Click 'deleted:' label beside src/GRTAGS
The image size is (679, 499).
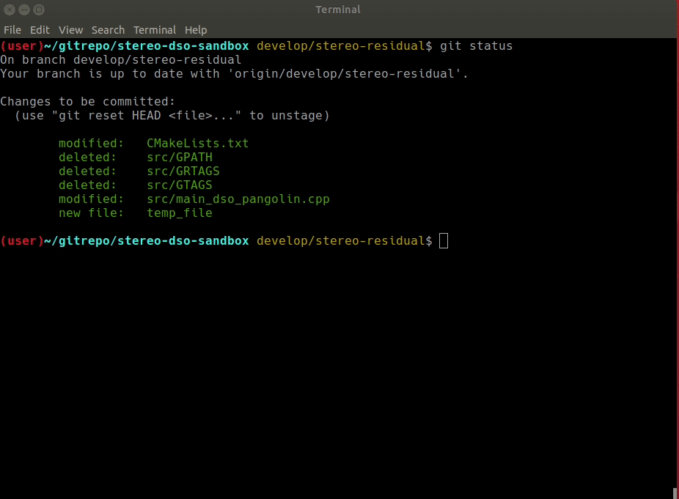tap(87, 171)
